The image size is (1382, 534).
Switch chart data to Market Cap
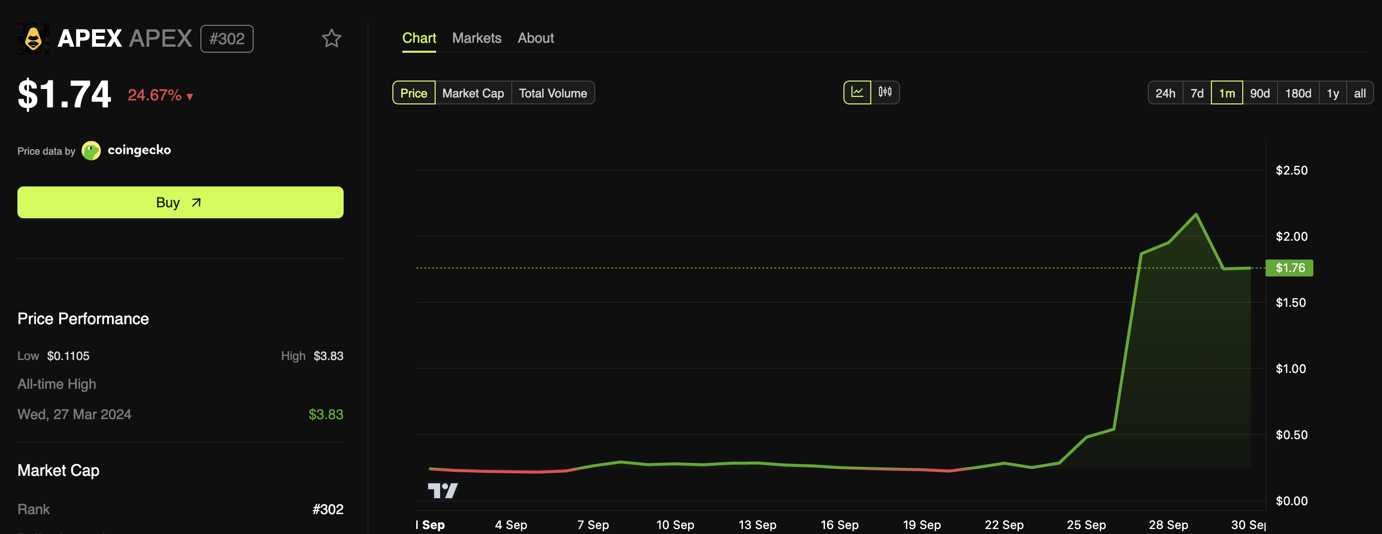click(472, 92)
